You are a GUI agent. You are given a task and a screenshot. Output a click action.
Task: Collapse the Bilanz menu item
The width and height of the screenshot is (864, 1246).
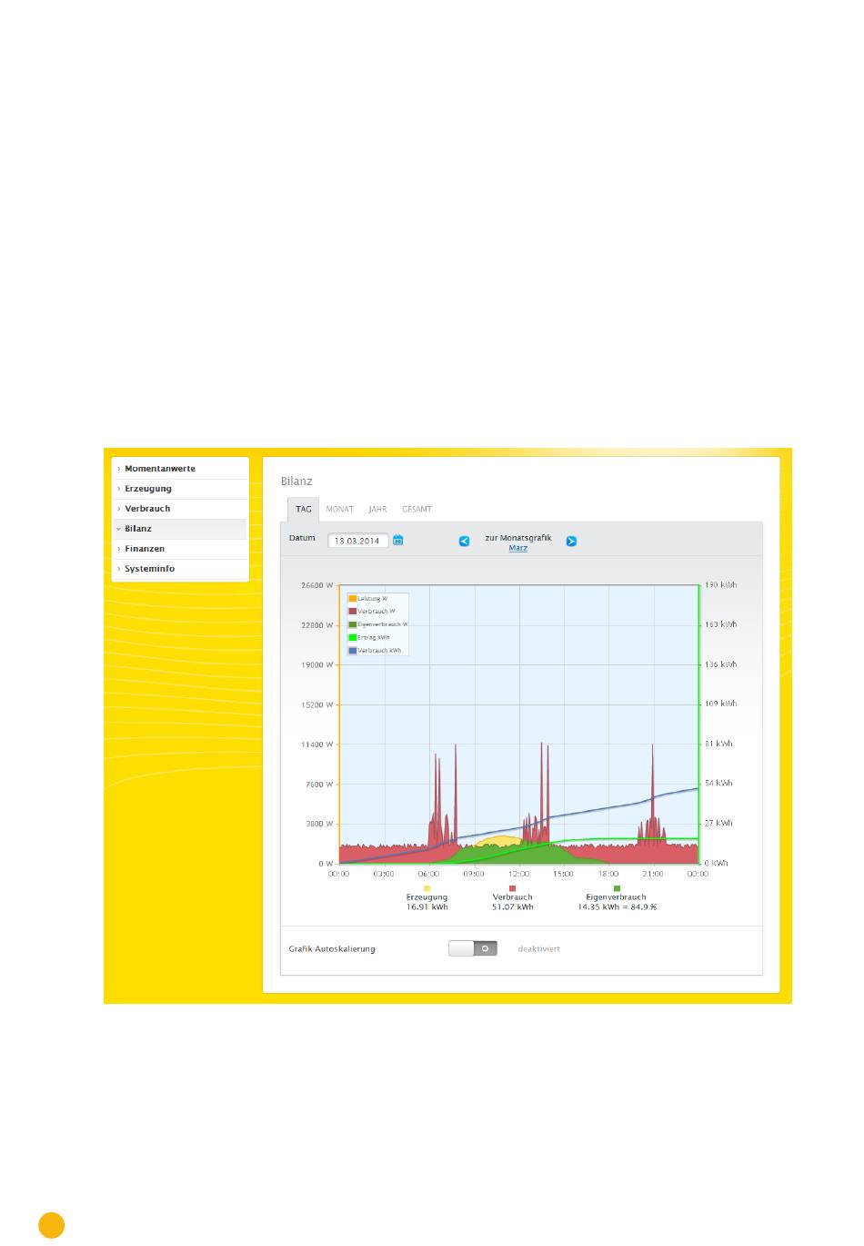(180, 529)
